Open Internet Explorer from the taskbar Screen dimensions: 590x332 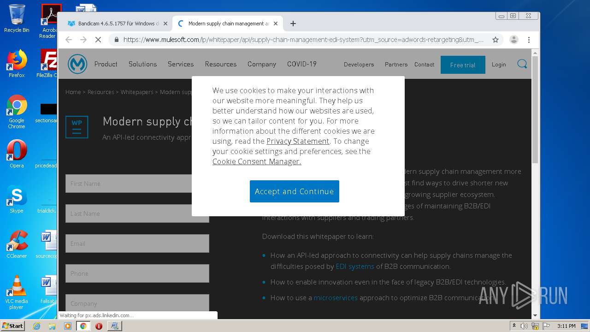[x=36, y=326]
